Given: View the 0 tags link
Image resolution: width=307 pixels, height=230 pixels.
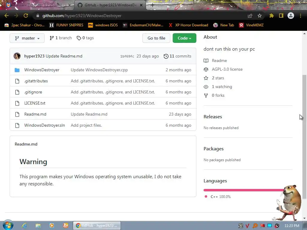Looking at the screenshot, I should [x=85, y=38].
